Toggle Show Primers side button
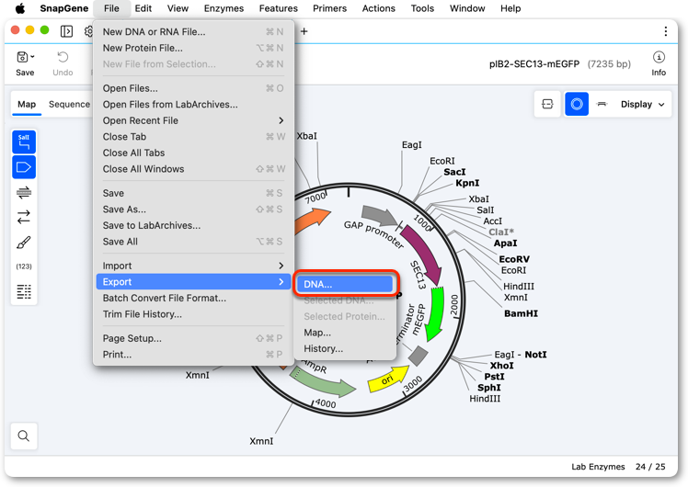The image size is (688, 487). [x=24, y=192]
